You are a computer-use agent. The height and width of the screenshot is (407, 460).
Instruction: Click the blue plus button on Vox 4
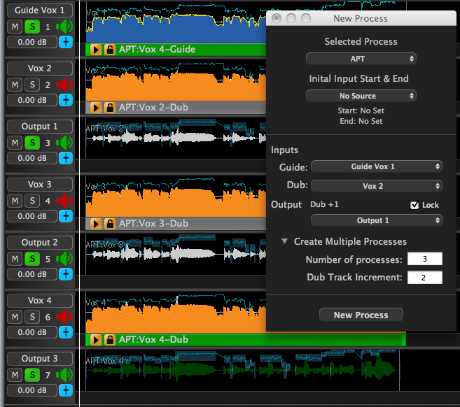coord(66,332)
